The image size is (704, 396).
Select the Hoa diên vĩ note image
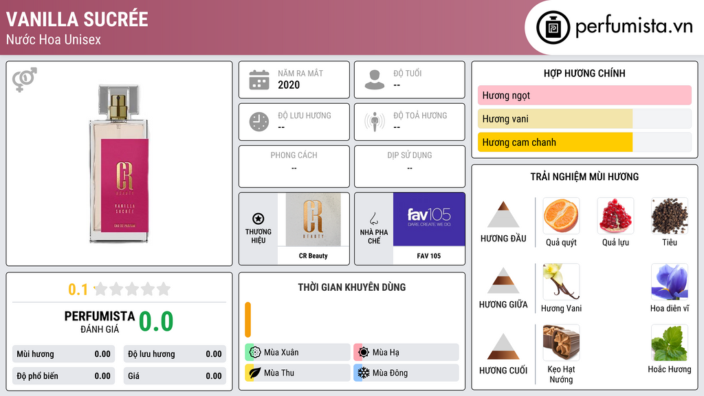tap(670, 281)
